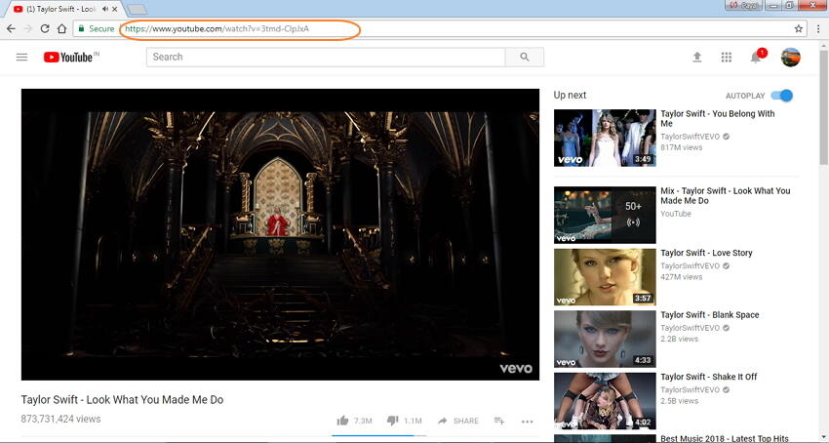Click '817M views' under You Belong With Me
Screen dimensions: 829x443
pos(682,147)
